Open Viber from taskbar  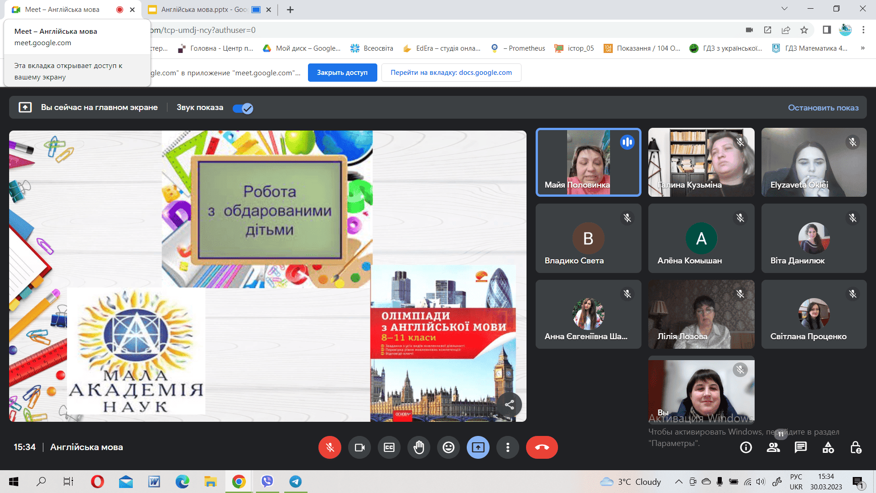(x=267, y=482)
